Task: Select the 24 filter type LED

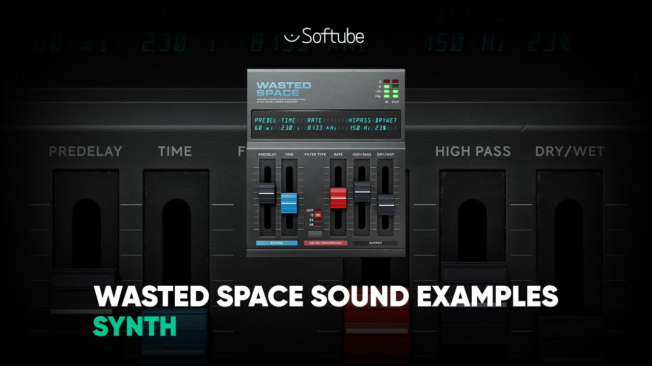Action: [x=318, y=220]
